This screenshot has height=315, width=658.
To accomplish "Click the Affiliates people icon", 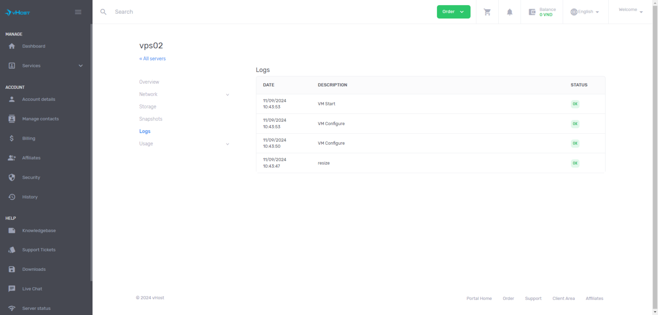I will pos(12,158).
